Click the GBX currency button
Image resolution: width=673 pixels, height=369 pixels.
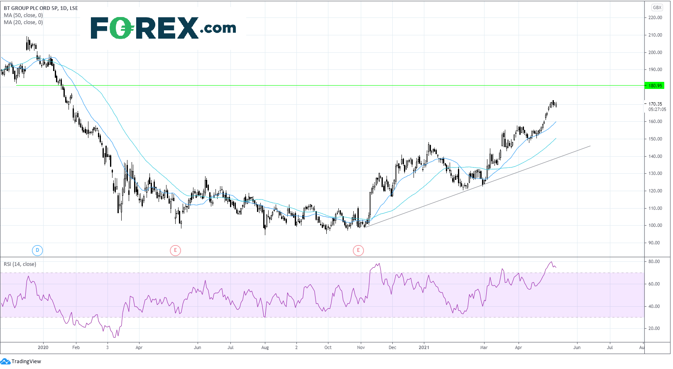pos(657,7)
